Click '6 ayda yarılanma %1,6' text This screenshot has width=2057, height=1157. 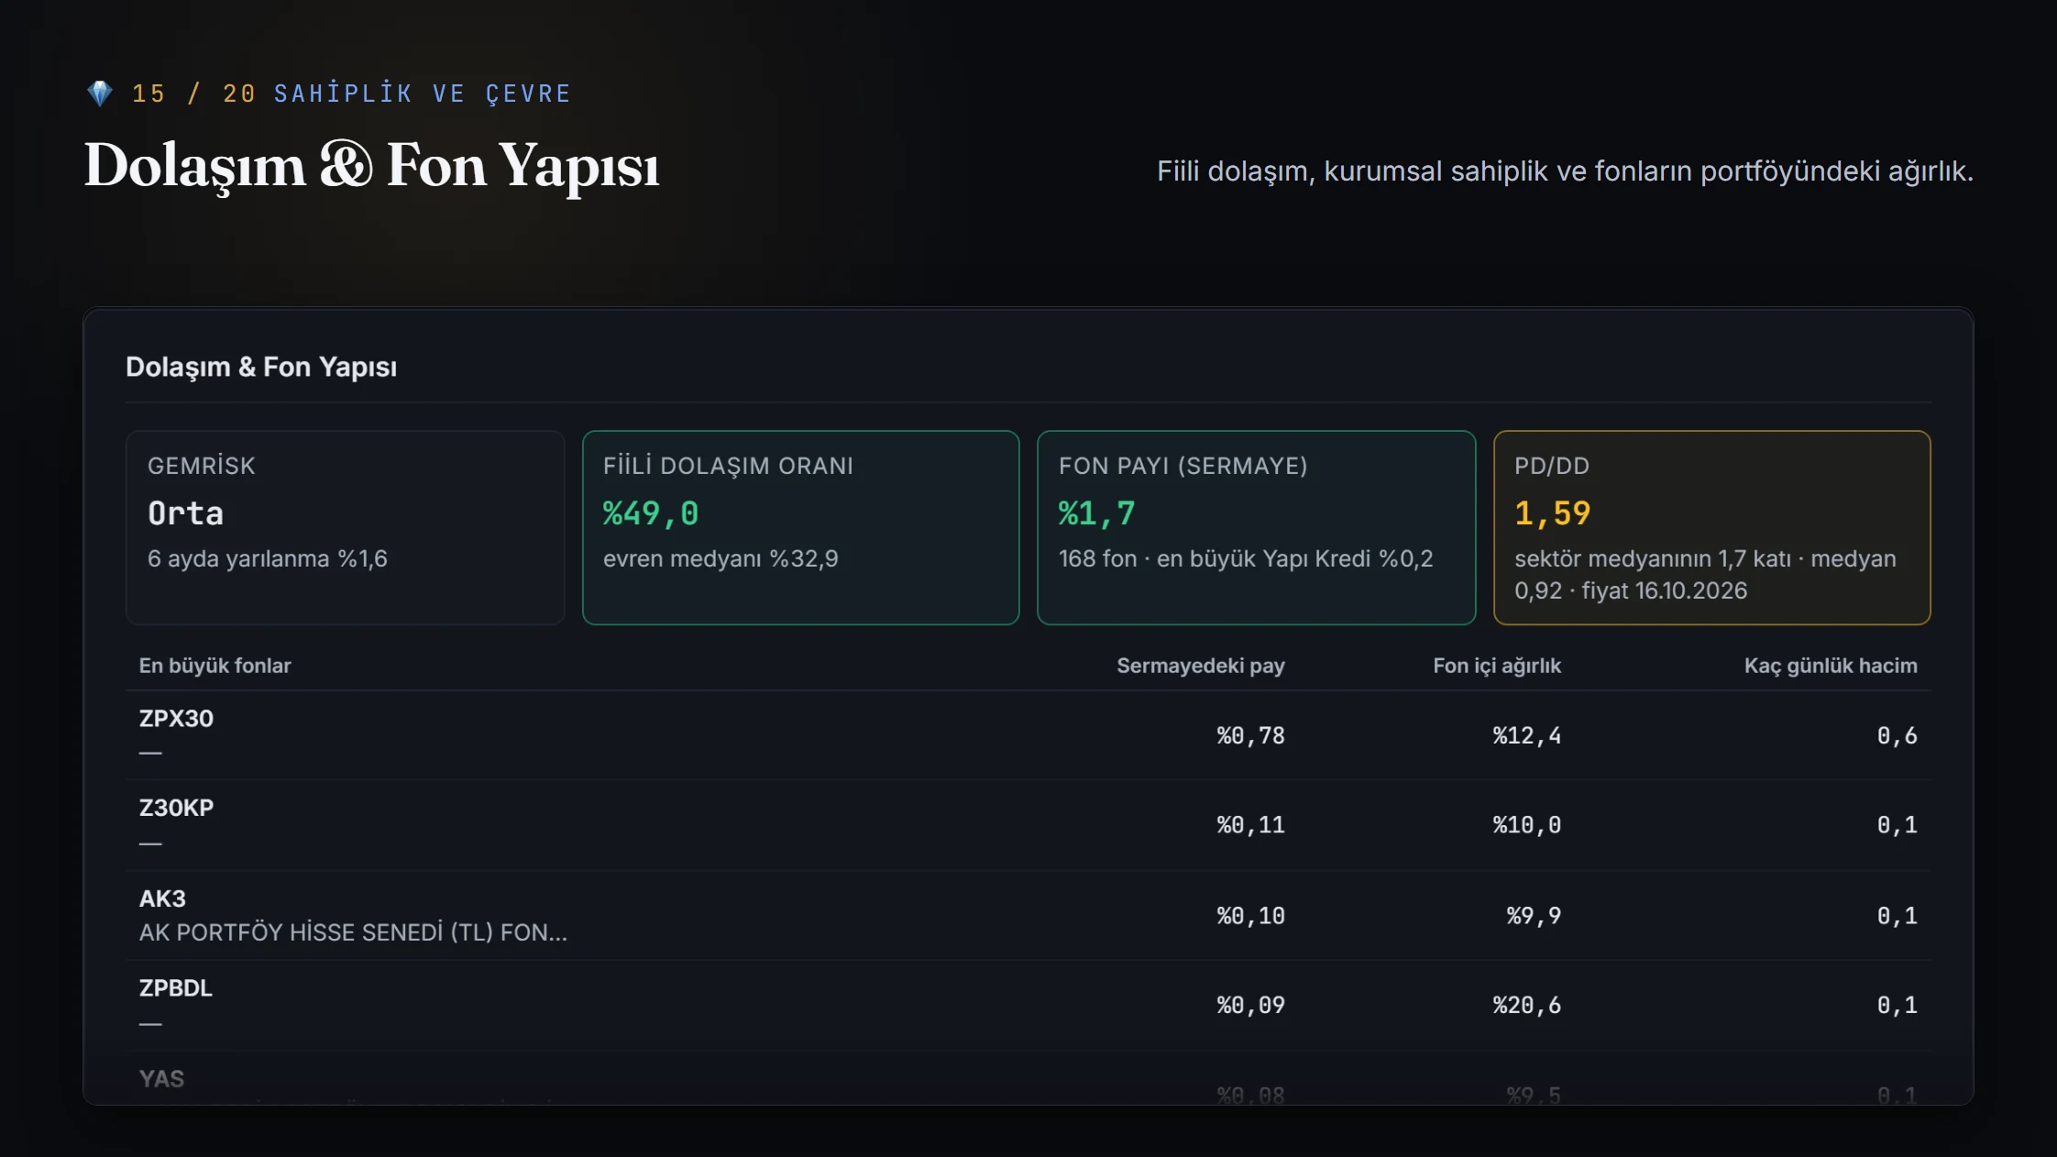(x=268, y=558)
